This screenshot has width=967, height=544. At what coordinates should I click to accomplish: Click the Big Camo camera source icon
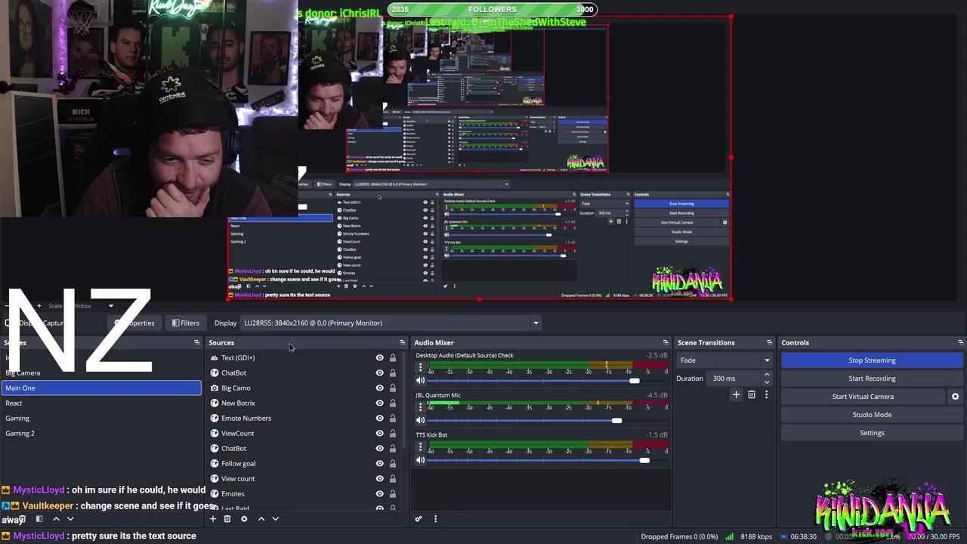pyautogui.click(x=215, y=388)
